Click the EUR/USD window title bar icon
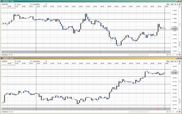Viewport: 182px width, 114px height. pos(1,1)
